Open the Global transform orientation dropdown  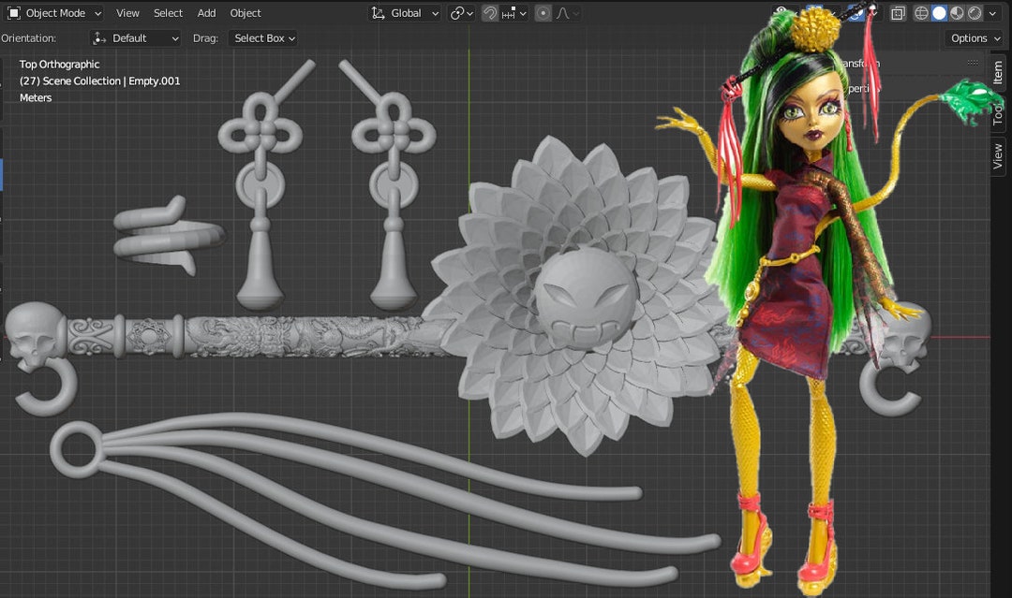point(406,13)
